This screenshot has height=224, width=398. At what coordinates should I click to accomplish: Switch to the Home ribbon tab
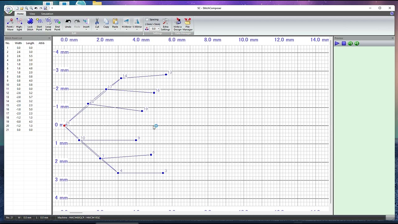coord(20,14)
